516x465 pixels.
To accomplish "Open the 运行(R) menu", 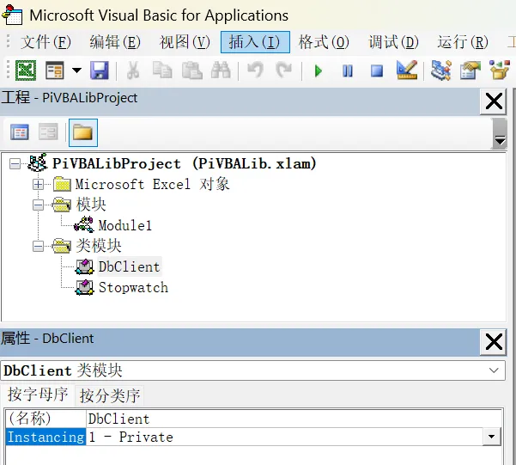I will pyautogui.click(x=463, y=42).
